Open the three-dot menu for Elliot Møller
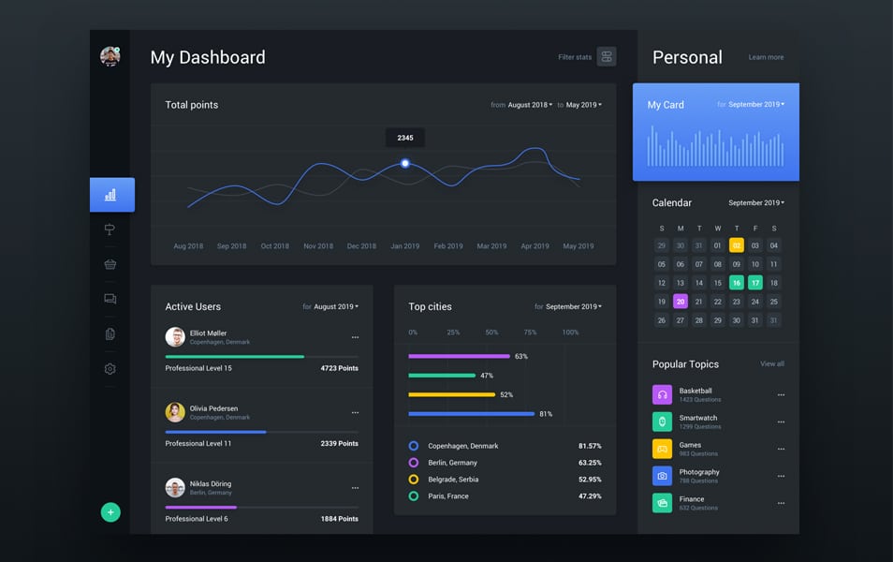The image size is (893, 562). click(x=356, y=337)
